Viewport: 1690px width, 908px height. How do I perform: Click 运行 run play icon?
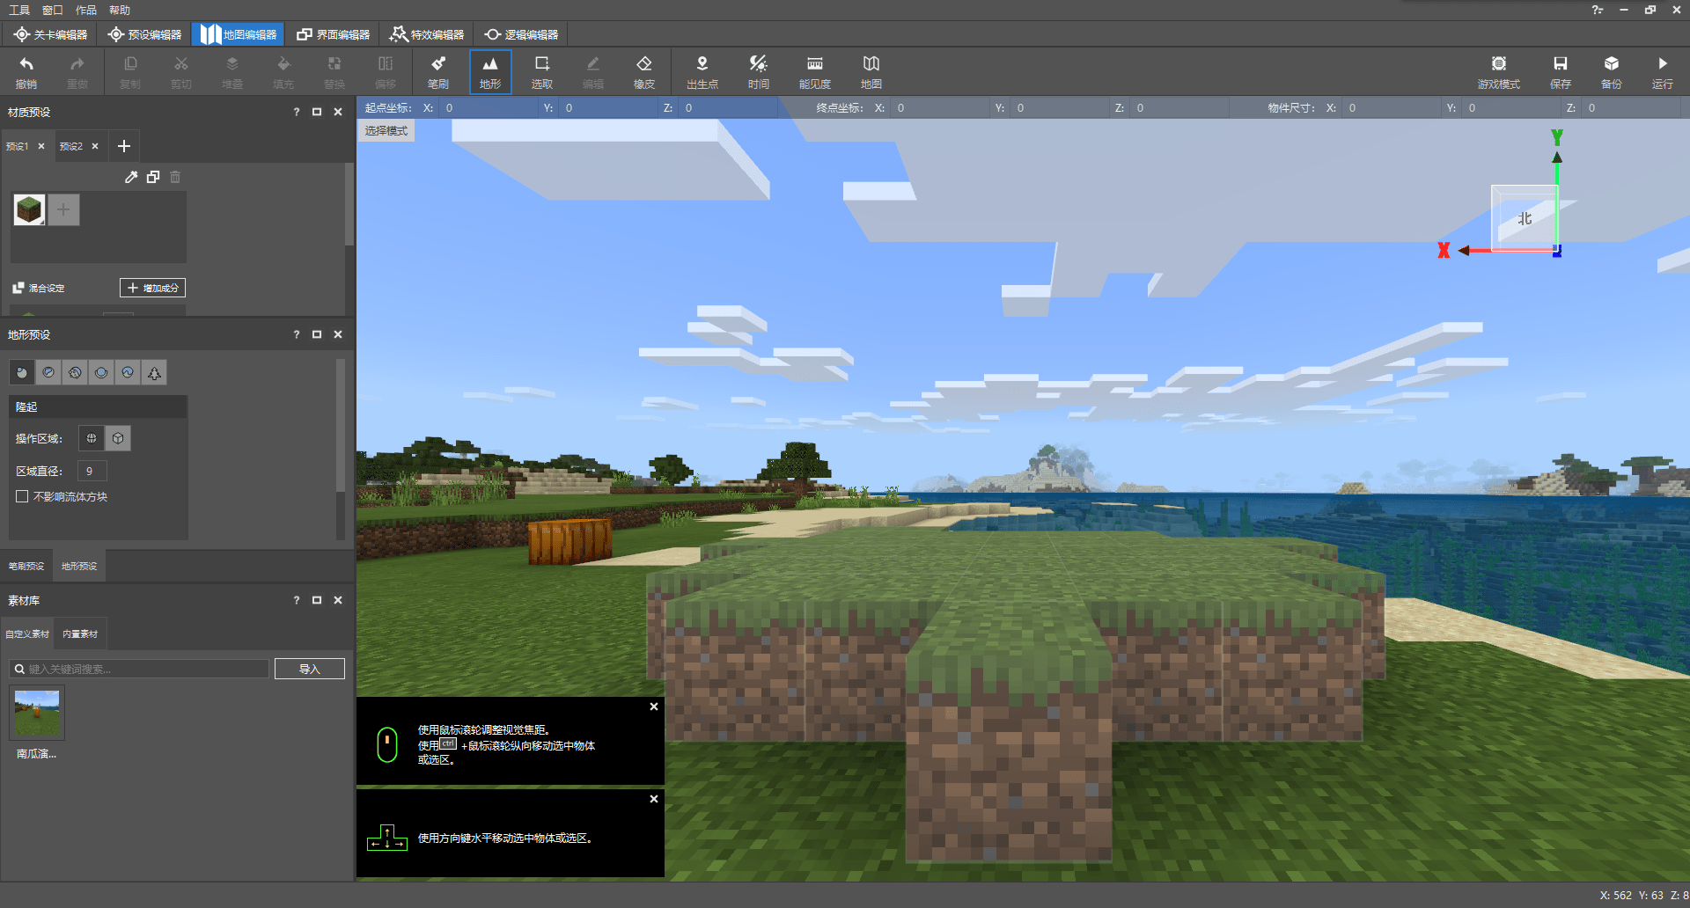point(1663,71)
